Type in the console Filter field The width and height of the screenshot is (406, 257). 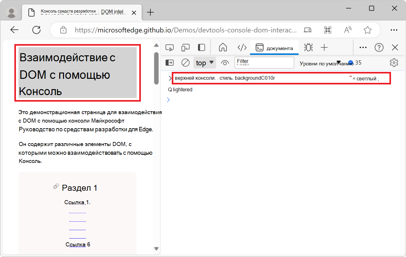264,63
